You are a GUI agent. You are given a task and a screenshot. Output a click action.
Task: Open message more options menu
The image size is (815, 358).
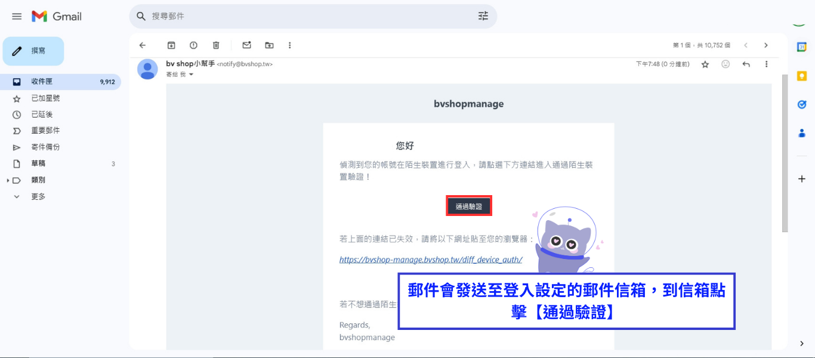click(x=767, y=64)
